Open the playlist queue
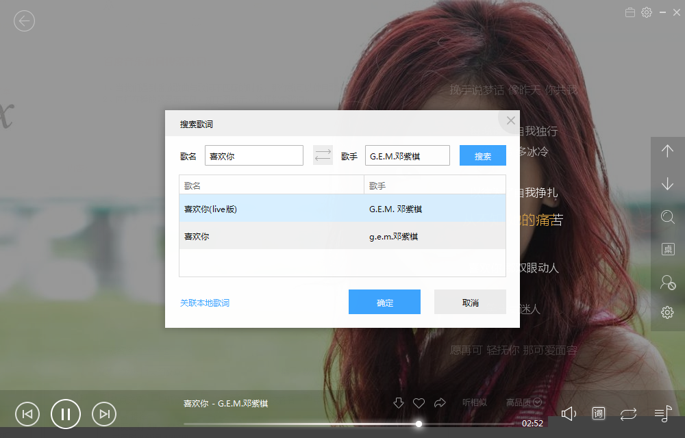Screen dimensions: 685x438 pos(662,413)
